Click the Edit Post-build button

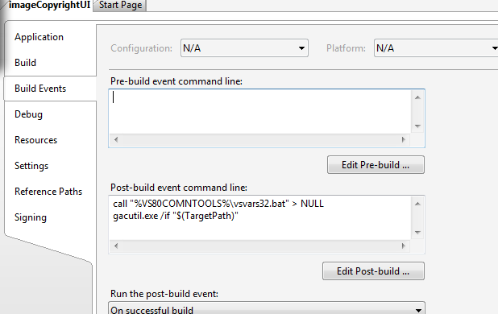[373, 271]
